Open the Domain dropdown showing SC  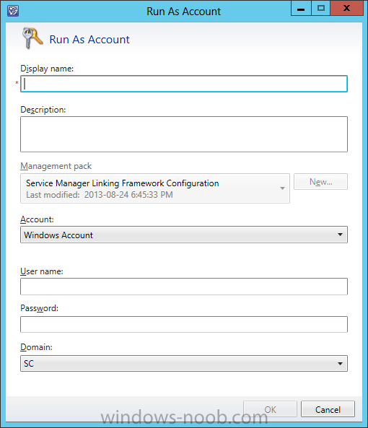(184, 363)
